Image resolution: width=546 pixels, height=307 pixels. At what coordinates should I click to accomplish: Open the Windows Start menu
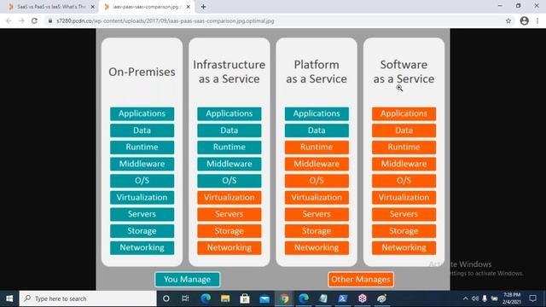click(9, 298)
